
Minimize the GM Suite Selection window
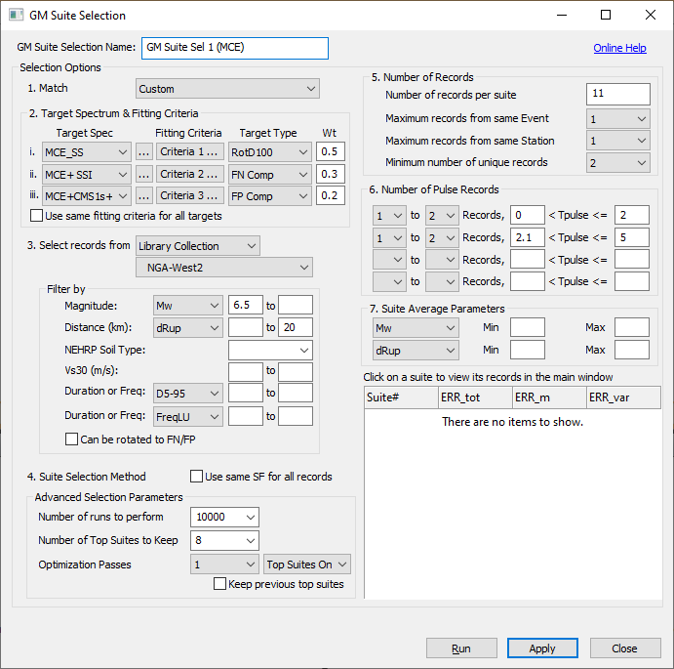coord(562,15)
